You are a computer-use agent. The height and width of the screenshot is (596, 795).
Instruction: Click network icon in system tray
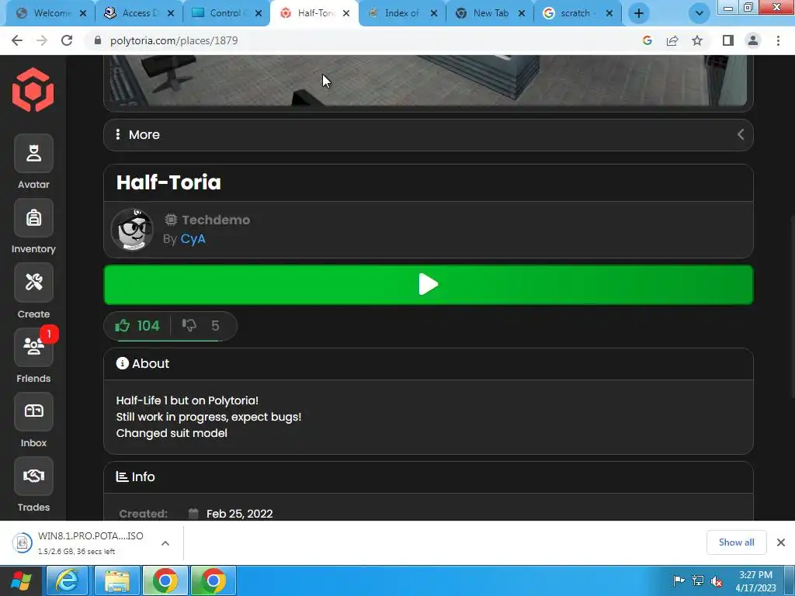(698, 580)
